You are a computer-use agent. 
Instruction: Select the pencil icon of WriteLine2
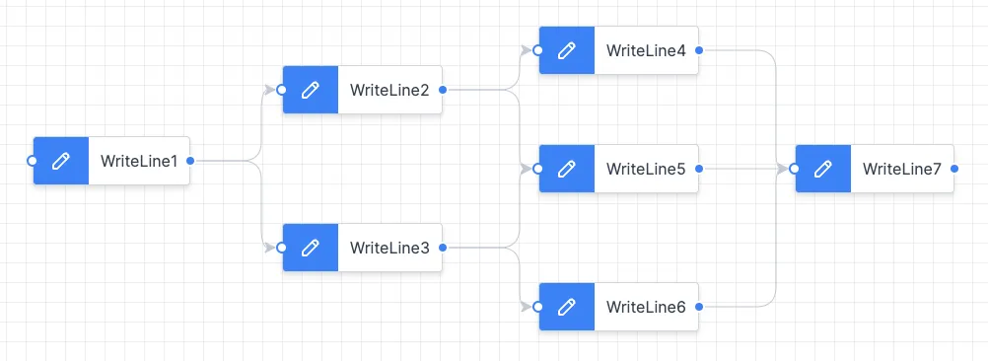tap(310, 90)
